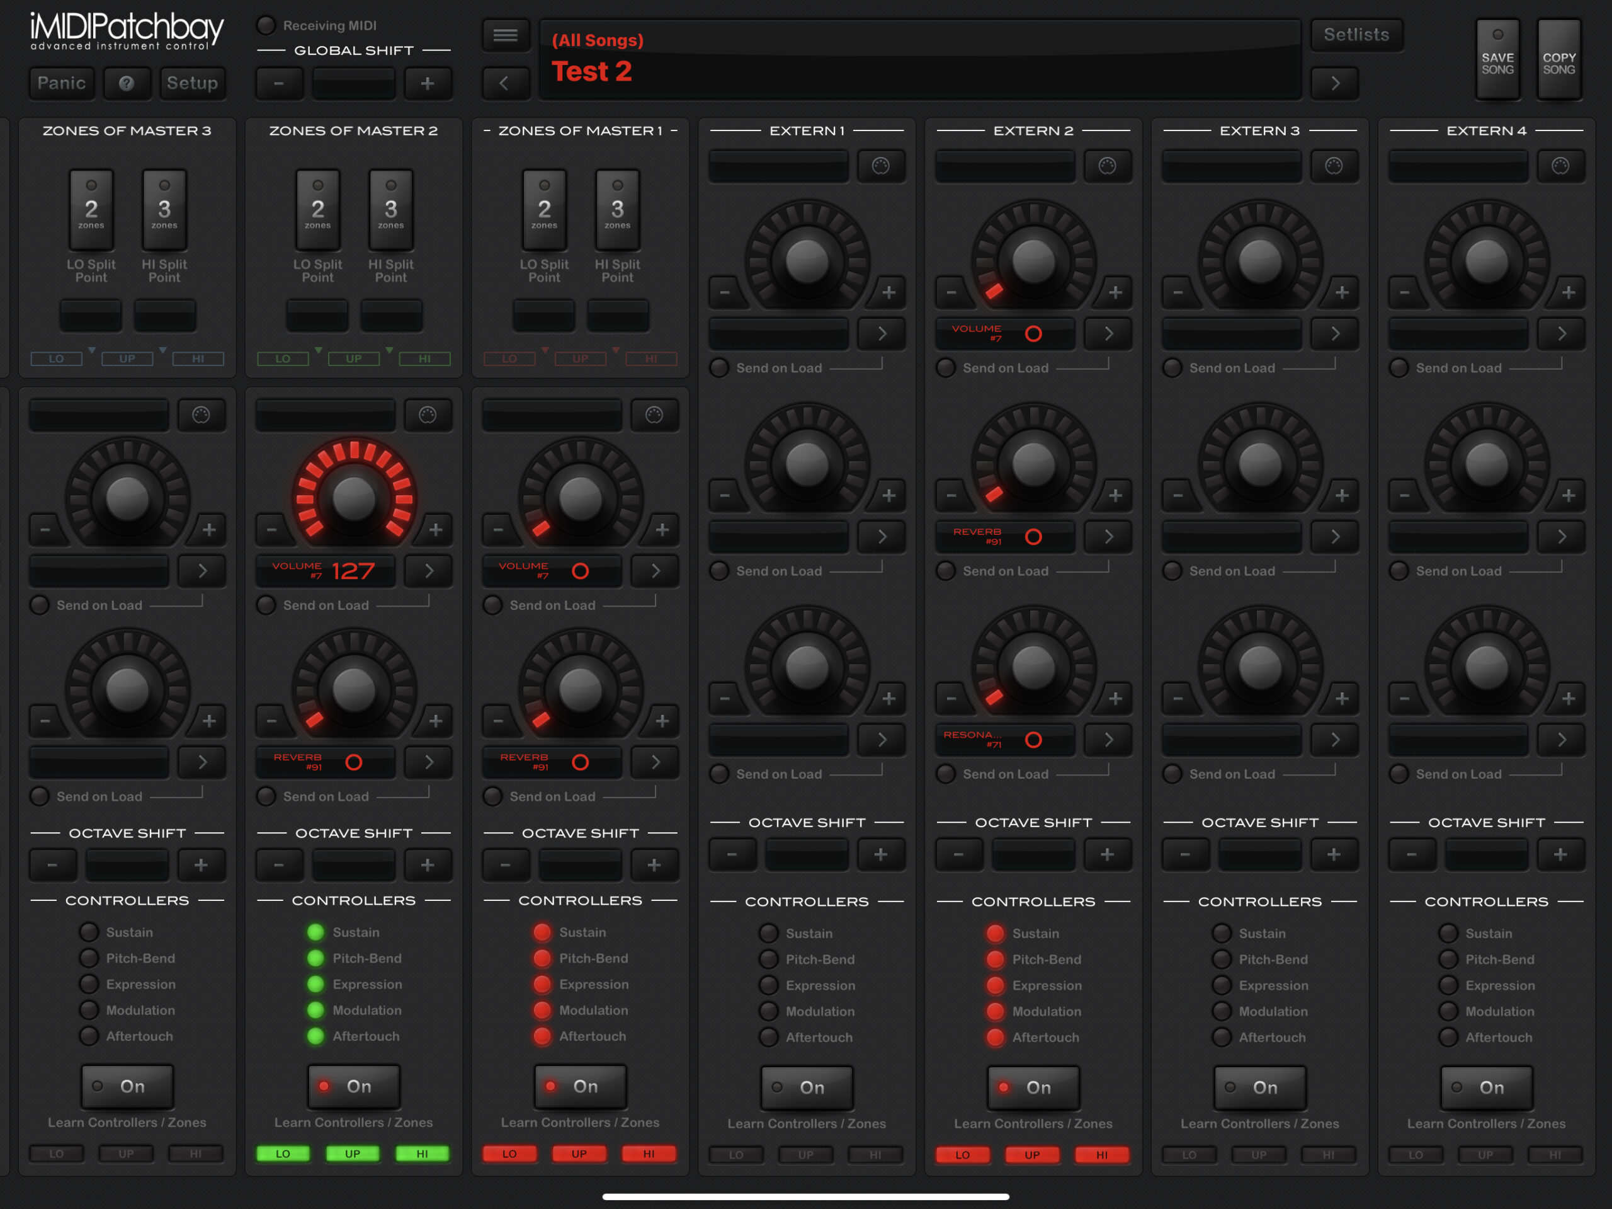Open Master 1 Reverb controller chevron
Screen dimensions: 1612x1209
pos(655,762)
